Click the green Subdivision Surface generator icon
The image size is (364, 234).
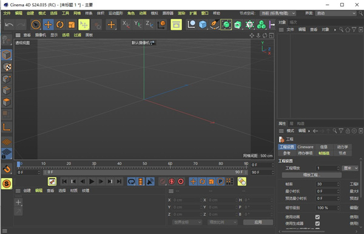click(x=226, y=25)
